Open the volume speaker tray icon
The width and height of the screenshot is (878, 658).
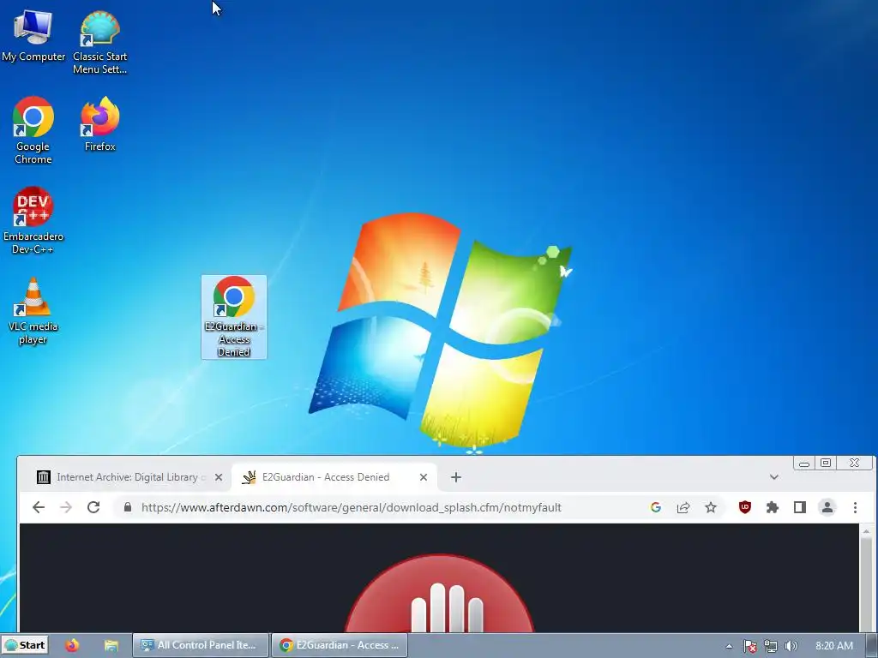pyautogui.click(x=791, y=646)
